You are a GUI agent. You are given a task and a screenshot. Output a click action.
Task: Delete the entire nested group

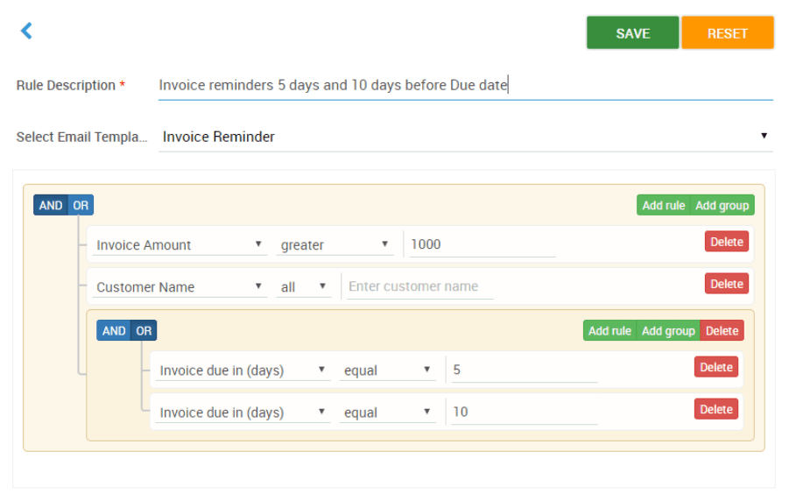(x=722, y=331)
